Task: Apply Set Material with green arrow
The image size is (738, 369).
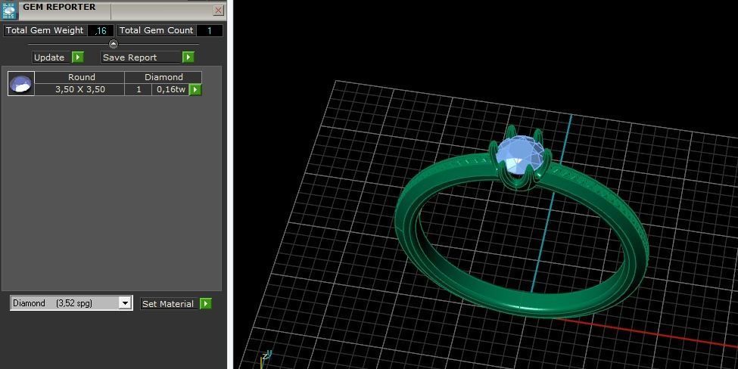Action: (x=206, y=304)
